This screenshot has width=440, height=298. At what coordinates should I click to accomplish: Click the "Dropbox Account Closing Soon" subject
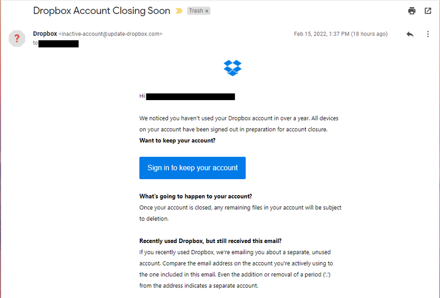pyautogui.click(x=102, y=10)
